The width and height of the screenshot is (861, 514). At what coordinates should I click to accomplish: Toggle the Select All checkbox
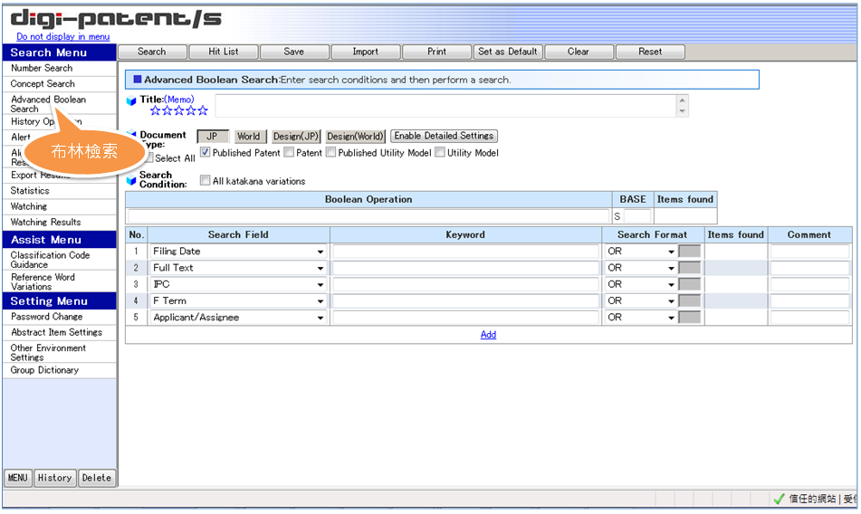(x=148, y=158)
